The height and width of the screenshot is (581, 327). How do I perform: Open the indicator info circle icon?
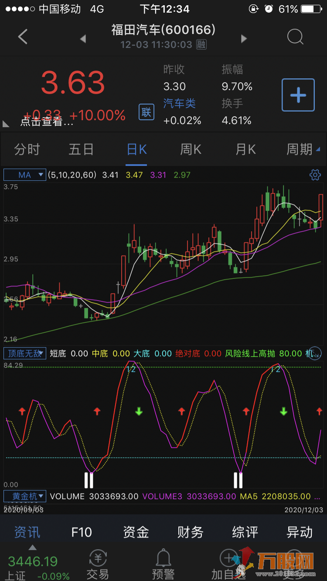tap(315, 353)
